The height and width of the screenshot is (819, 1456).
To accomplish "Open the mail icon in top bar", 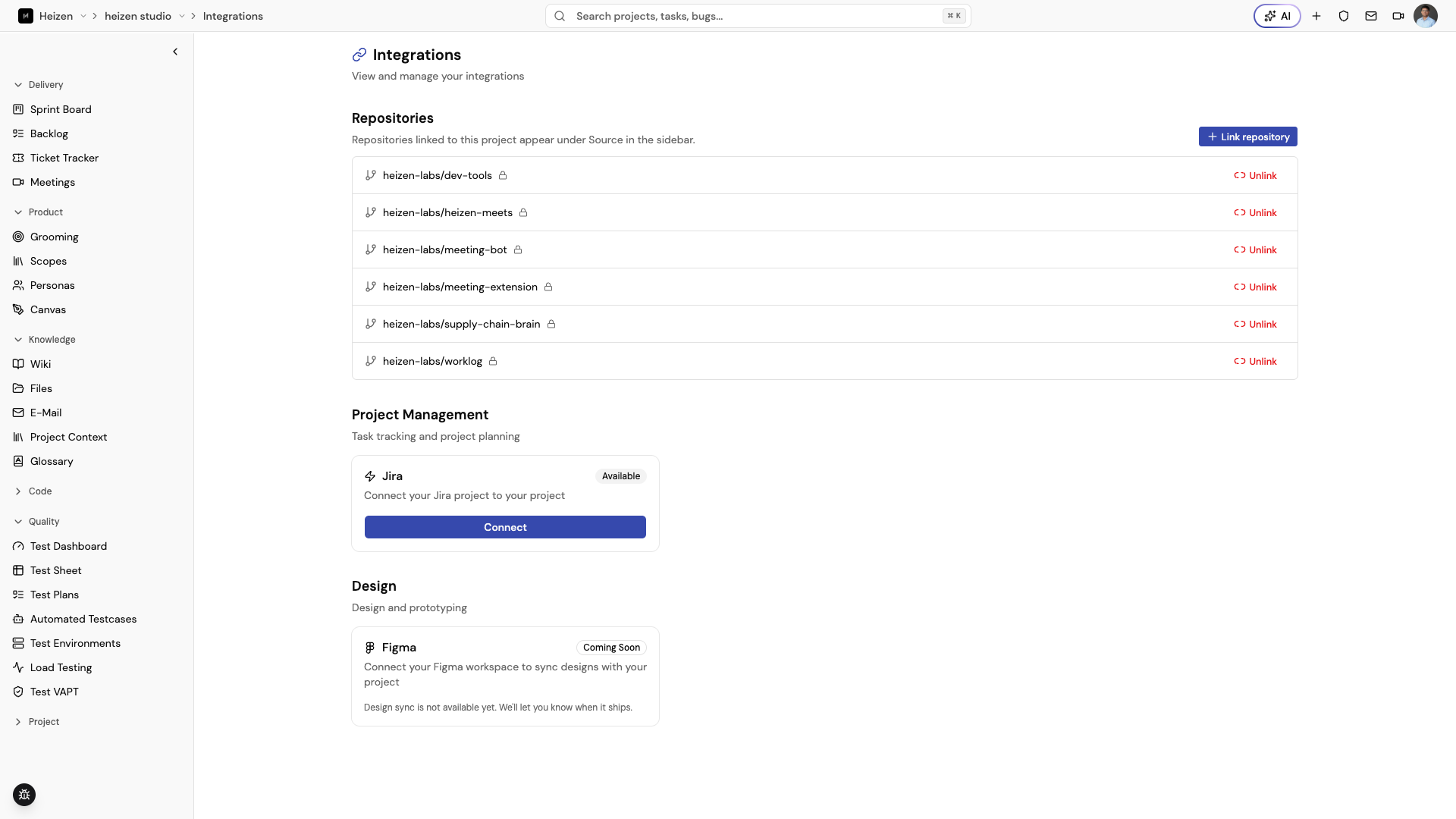I will tap(1371, 16).
